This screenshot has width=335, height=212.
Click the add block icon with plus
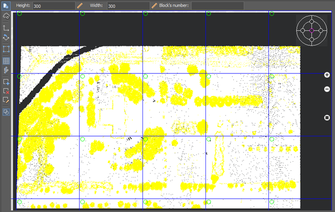coord(6,82)
